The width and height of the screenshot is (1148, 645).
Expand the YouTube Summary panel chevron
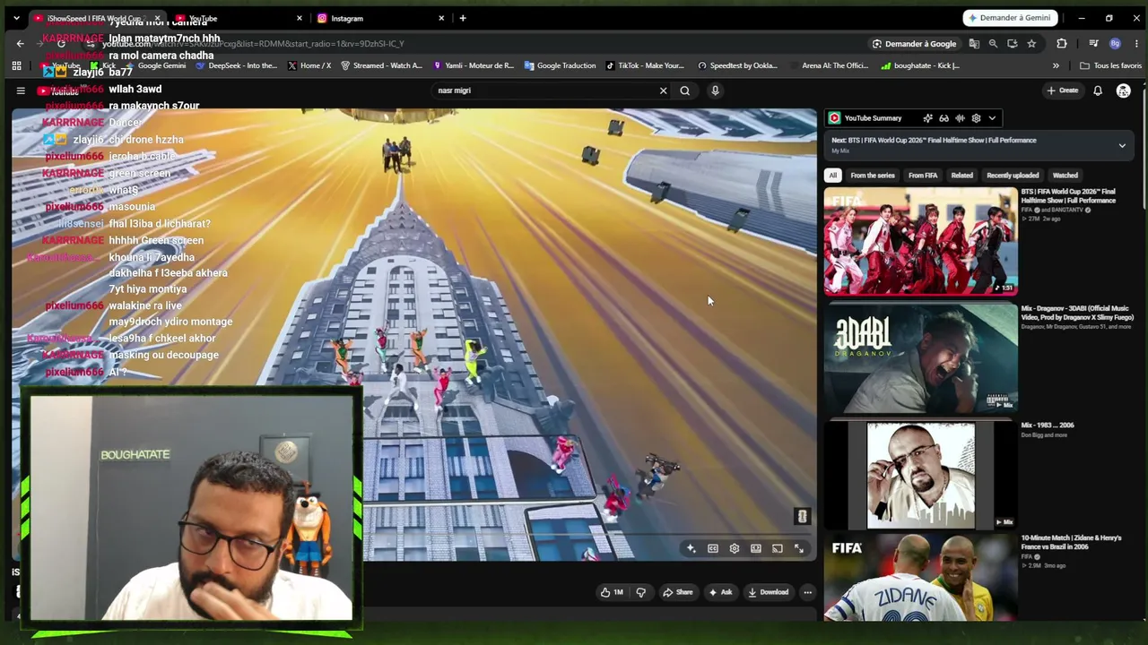coord(992,118)
